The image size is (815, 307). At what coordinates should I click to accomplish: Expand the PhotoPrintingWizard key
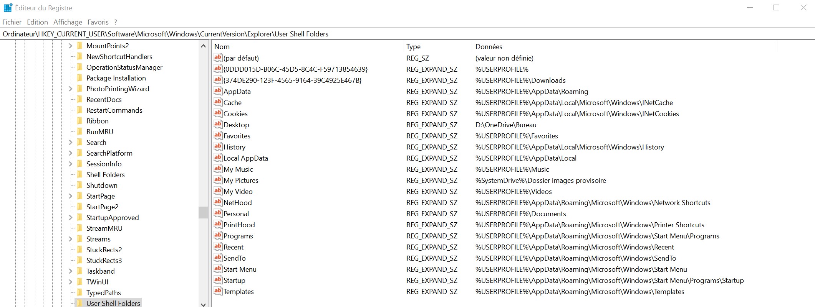[70, 89]
